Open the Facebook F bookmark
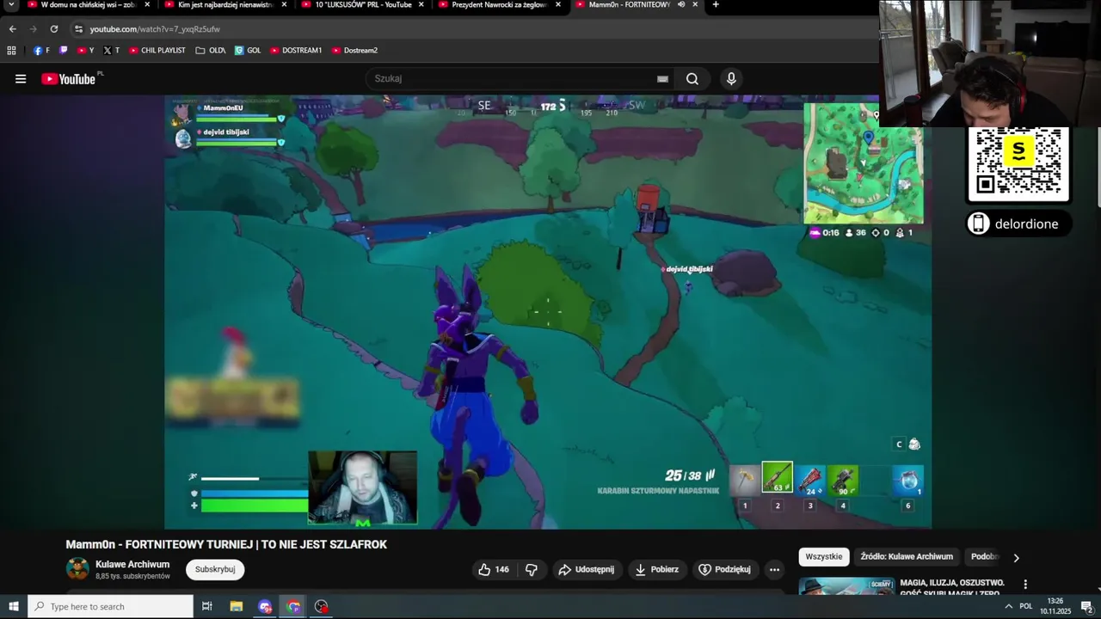Image resolution: width=1101 pixels, height=619 pixels. (x=41, y=51)
